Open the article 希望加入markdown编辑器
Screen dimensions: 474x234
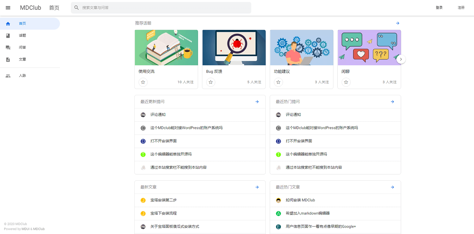(335, 214)
